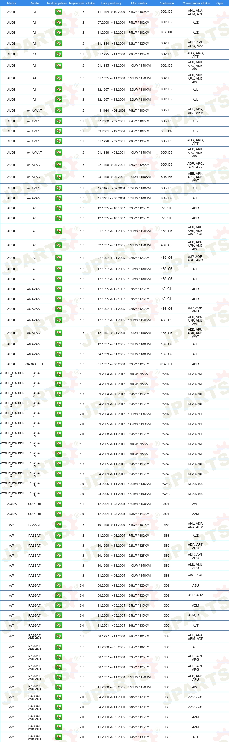This screenshot has height=742, width=229.
Task: Click the AJP, AQE, ARH, ANQ engine code cell
Action: tap(195, 258)
